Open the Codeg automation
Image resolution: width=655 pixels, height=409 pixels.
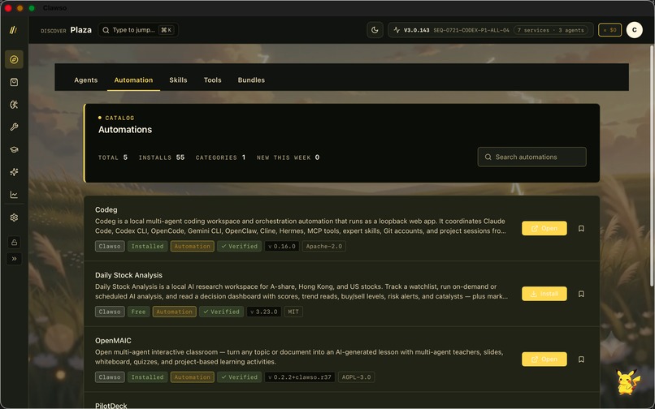tap(544, 228)
